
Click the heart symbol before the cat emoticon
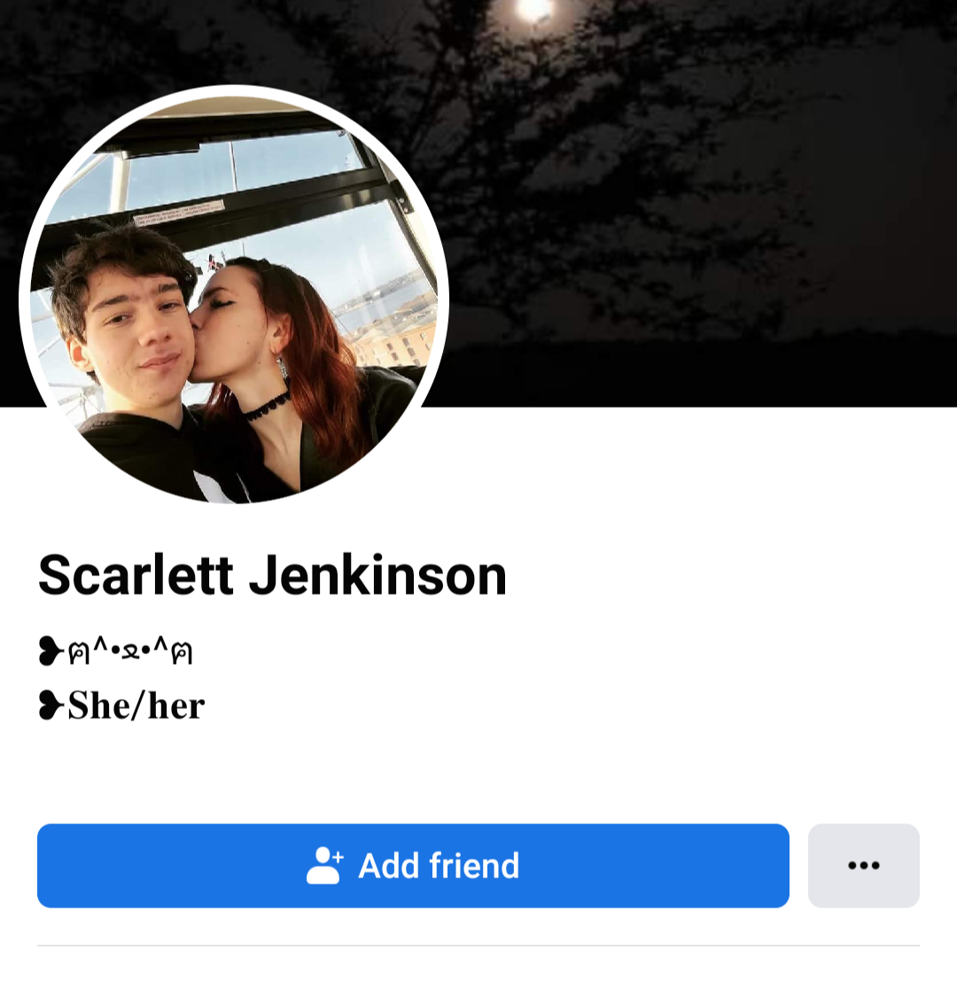pyautogui.click(x=51, y=650)
